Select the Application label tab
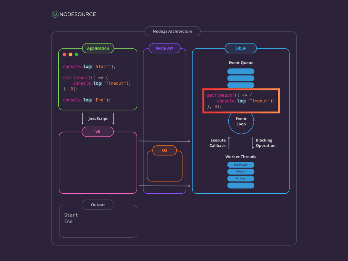Viewport: 348px width, 261px height. click(98, 48)
